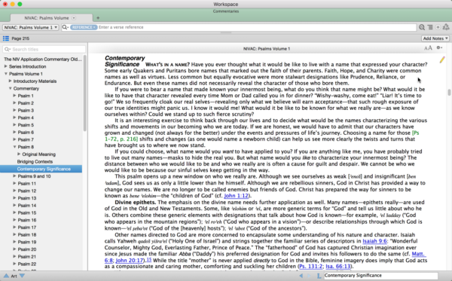Select Contemporary Significance tree row

point(41,169)
